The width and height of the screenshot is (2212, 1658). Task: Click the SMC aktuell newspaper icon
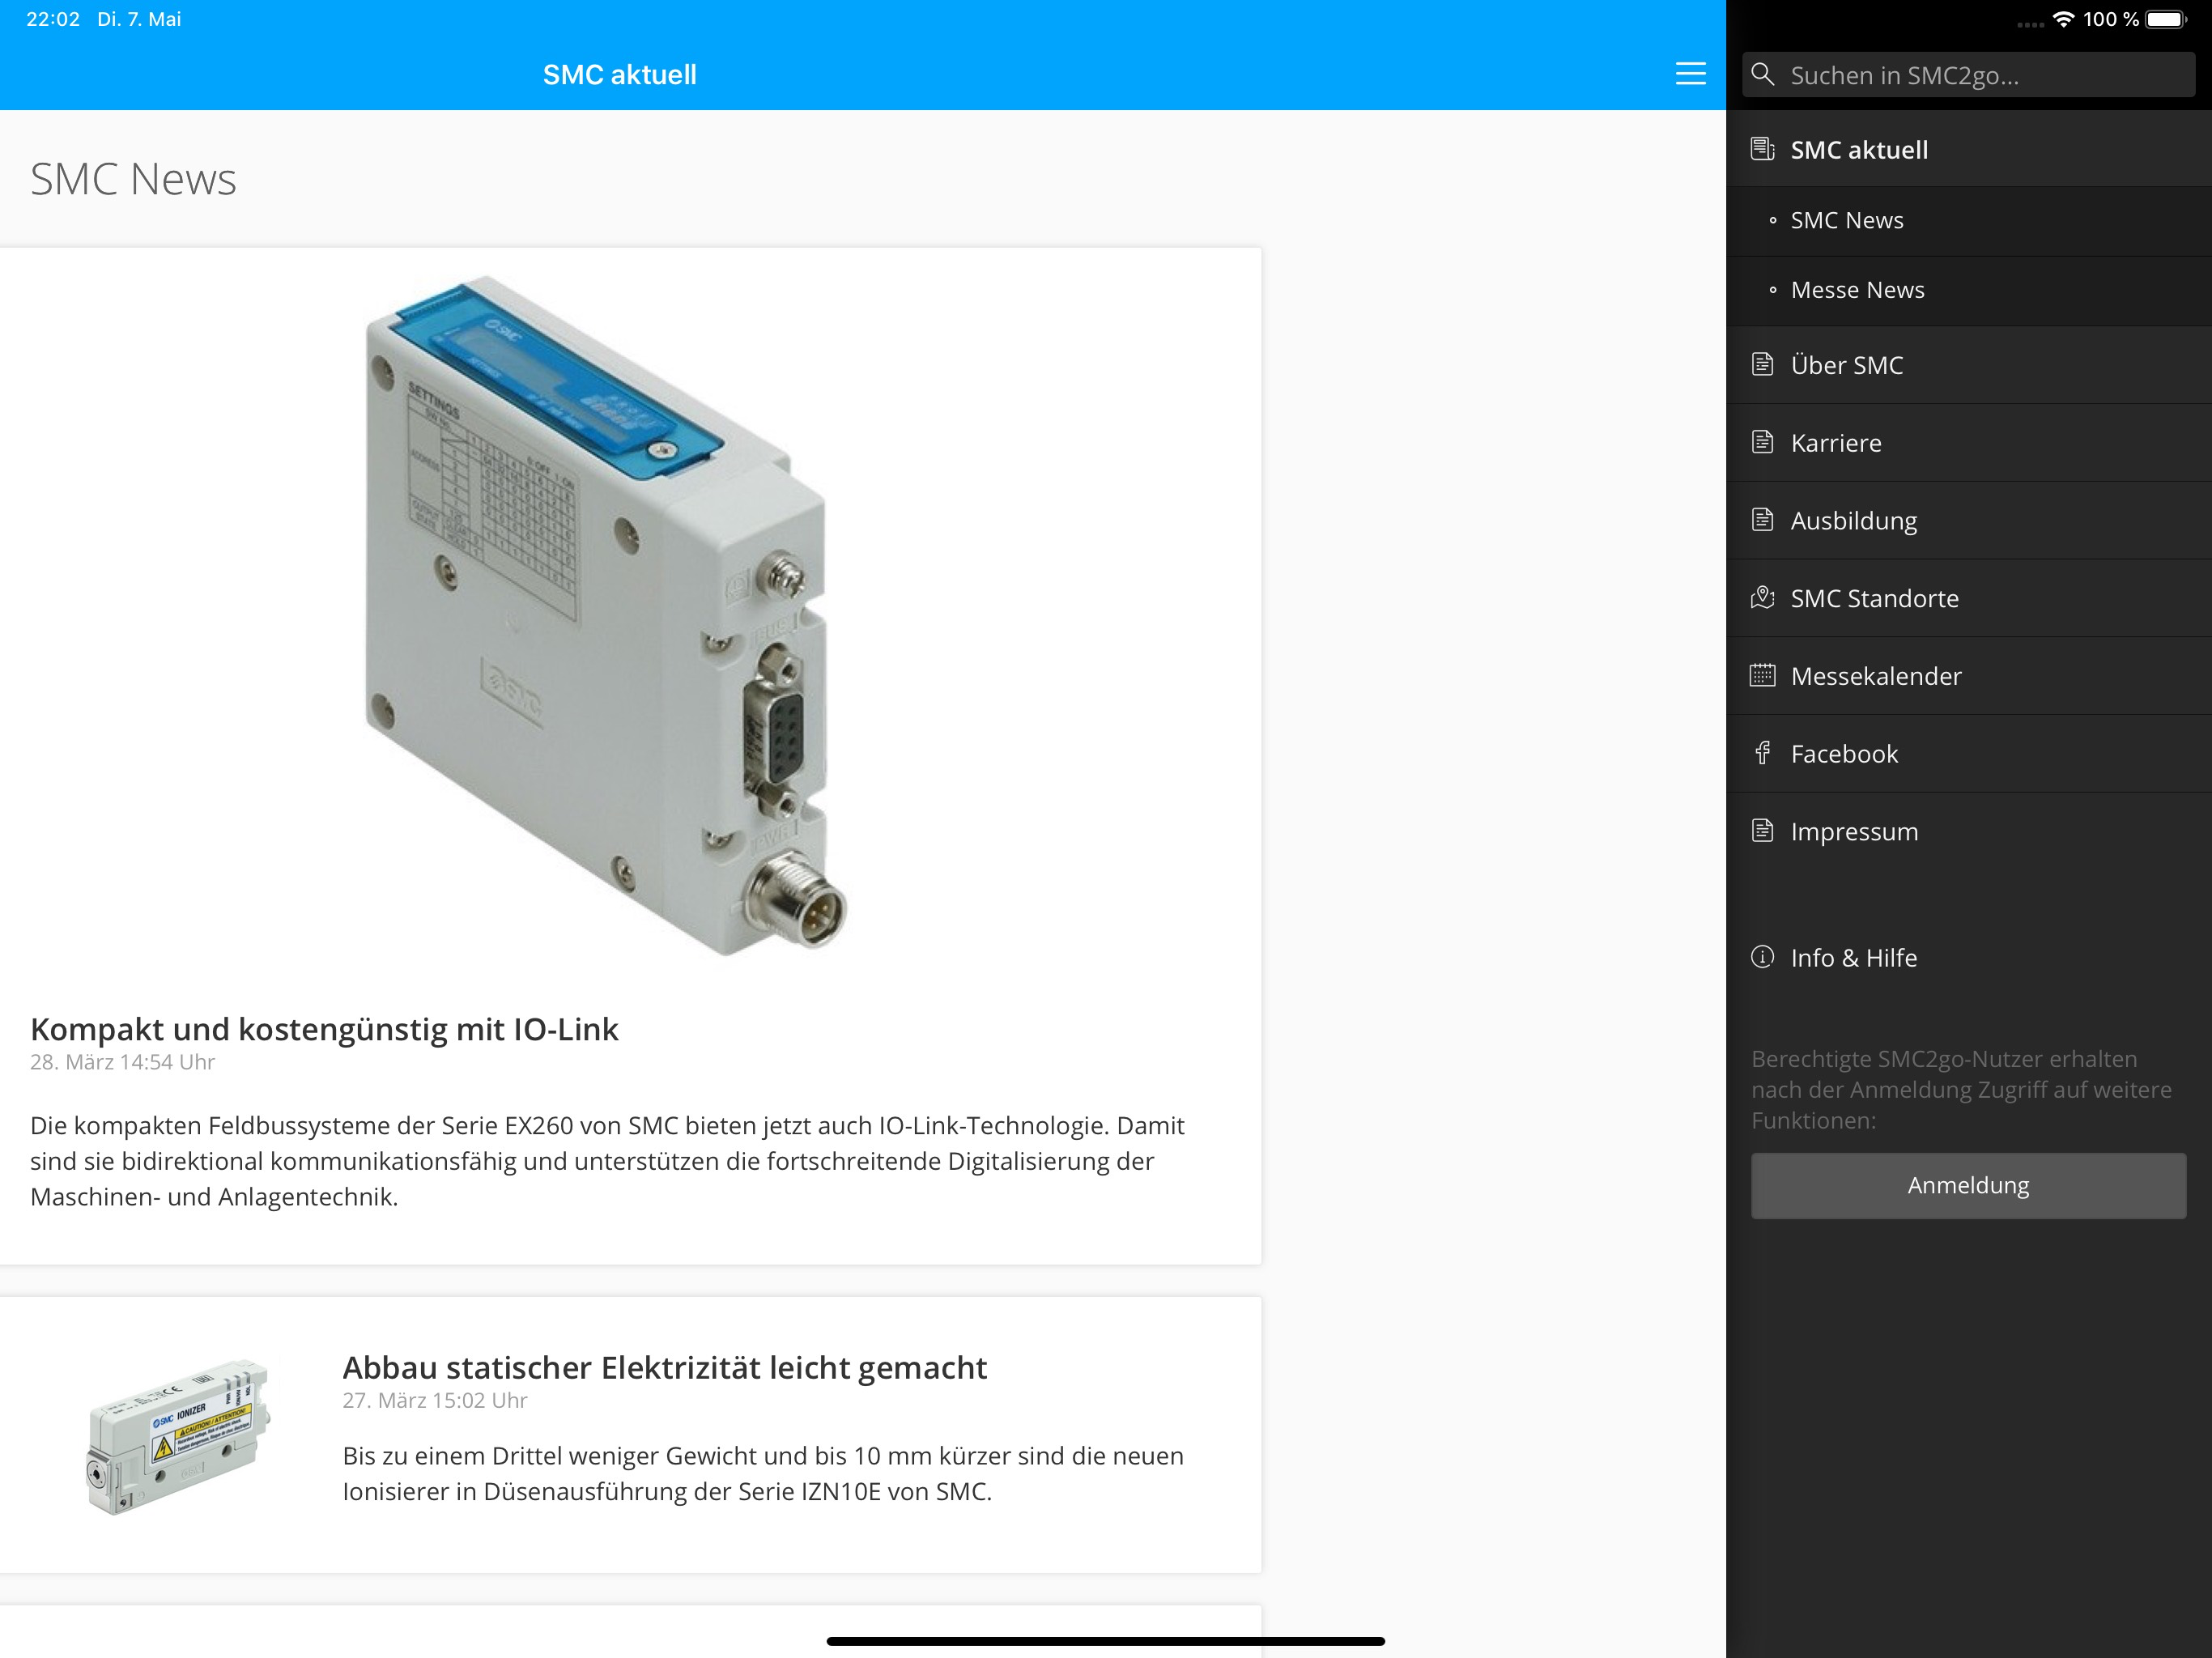point(1763,149)
